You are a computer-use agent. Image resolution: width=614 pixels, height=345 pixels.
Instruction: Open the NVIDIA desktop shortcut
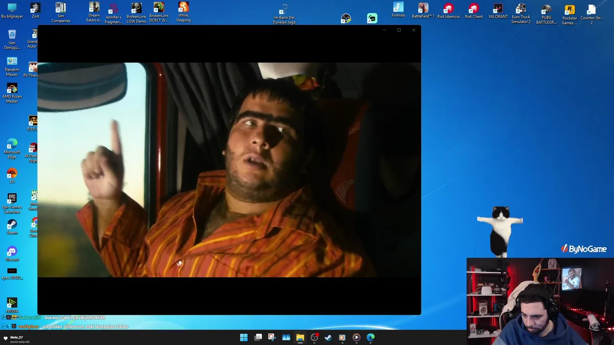12,305
